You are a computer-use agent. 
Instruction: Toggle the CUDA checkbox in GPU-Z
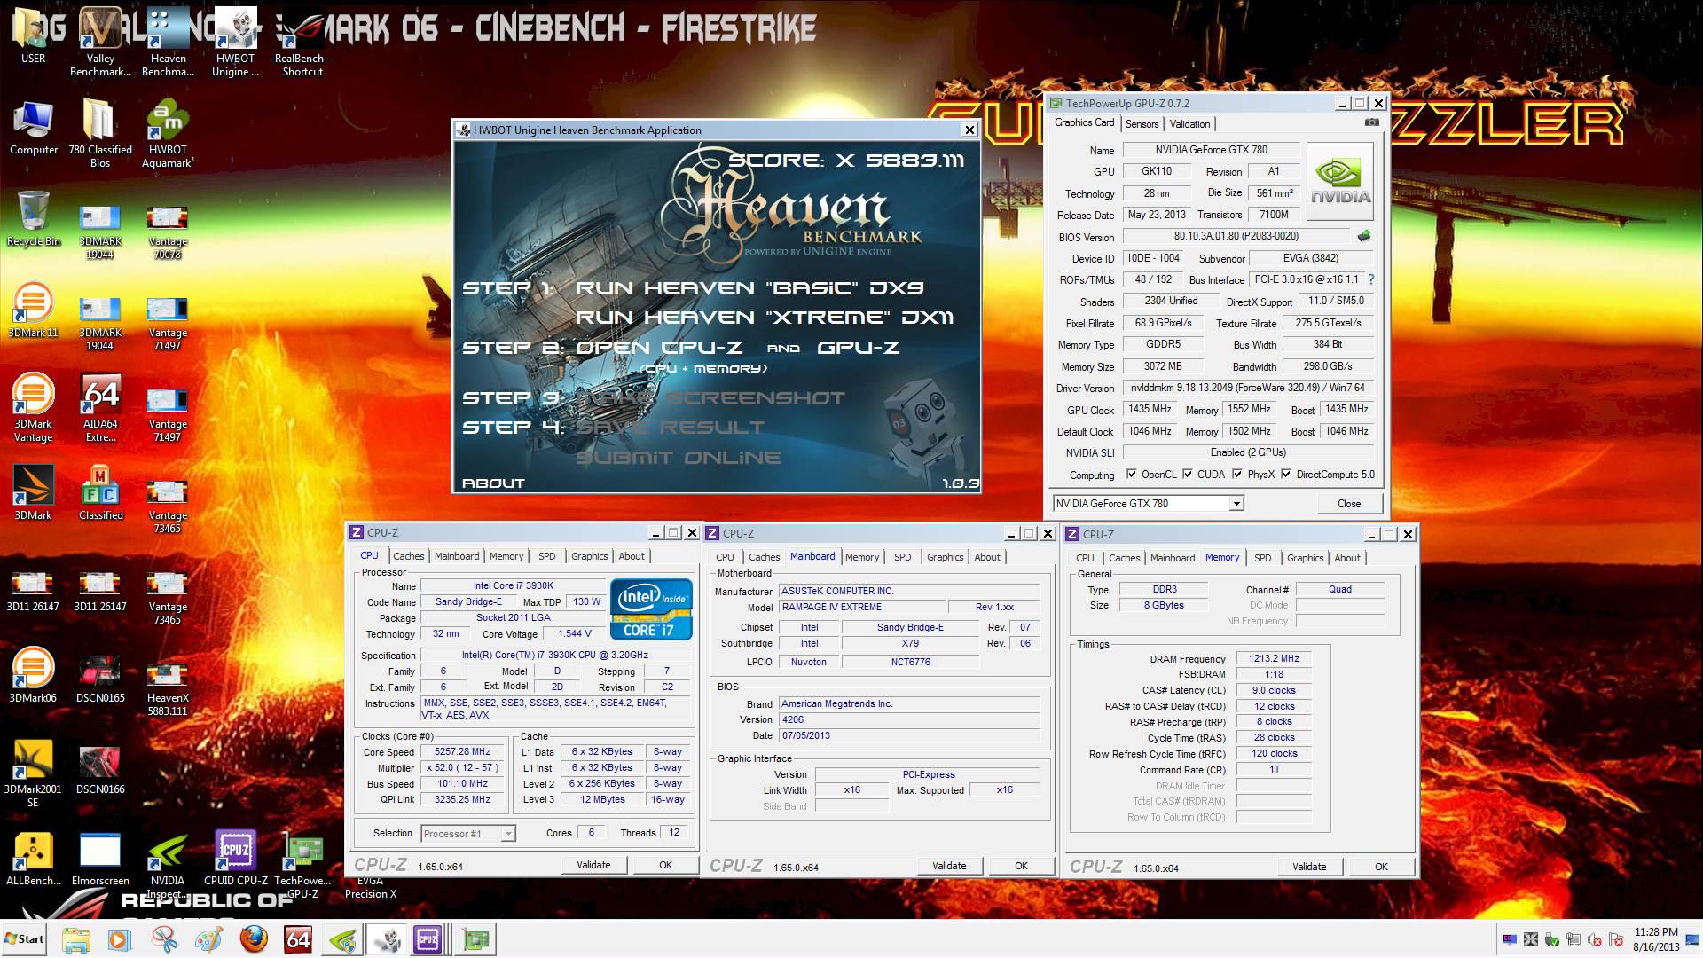click(1188, 475)
